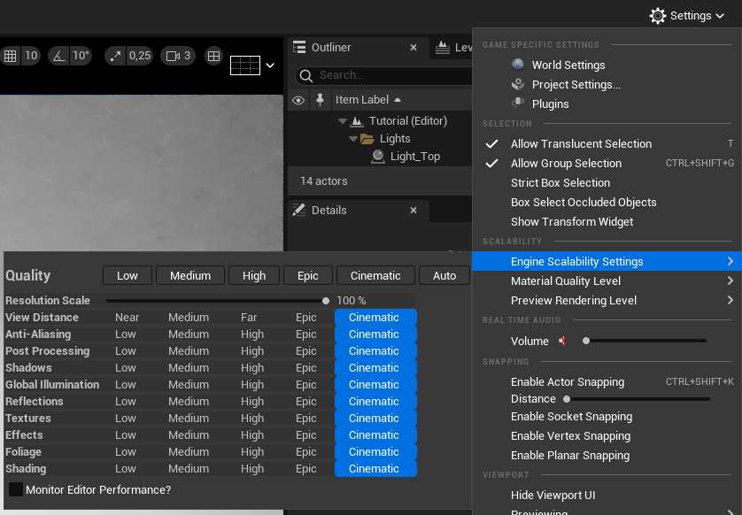Disable Allow Translucent Selection
The width and height of the screenshot is (742, 515).
point(607,143)
